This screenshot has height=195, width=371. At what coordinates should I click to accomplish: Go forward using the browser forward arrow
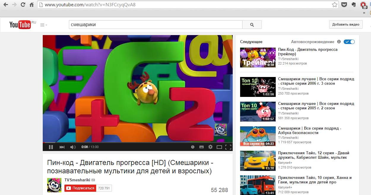coord(14,5)
